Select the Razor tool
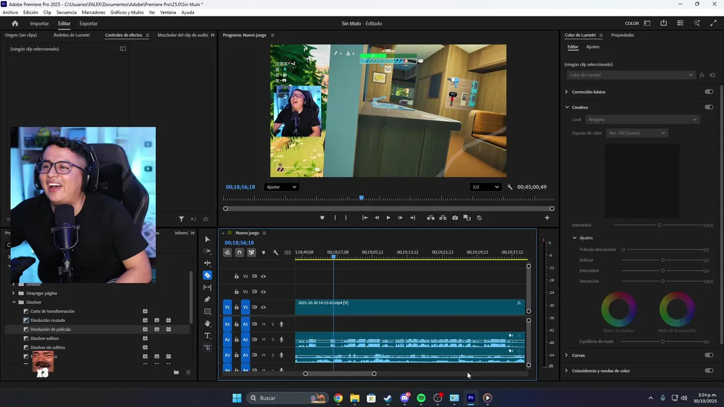 [x=208, y=275]
